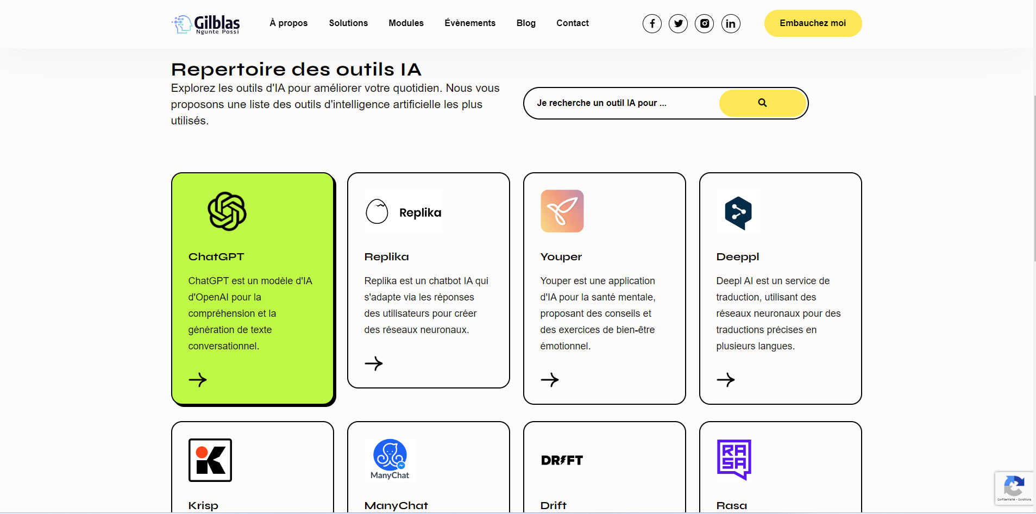Follow the arrow on the ChatGPT card
Image resolution: width=1036 pixels, height=514 pixels.
click(x=198, y=379)
